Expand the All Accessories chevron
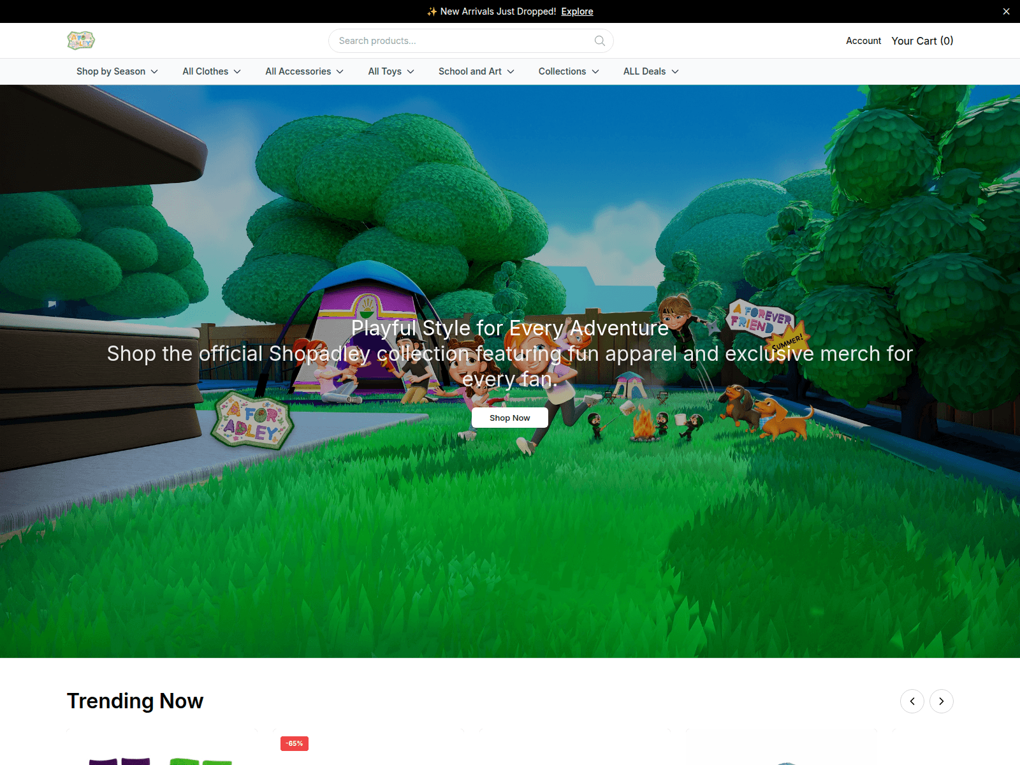The image size is (1020, 765). 340,71
